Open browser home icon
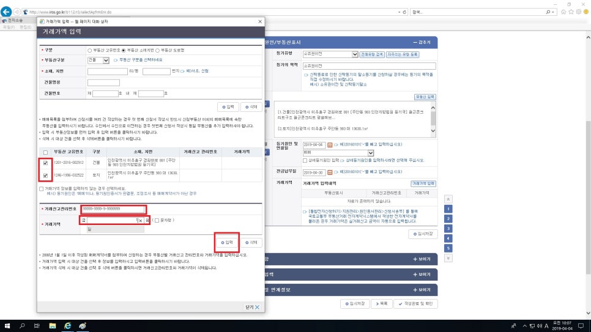The height and width of the screenshot is (332, 591). click(x=563, y=12)
